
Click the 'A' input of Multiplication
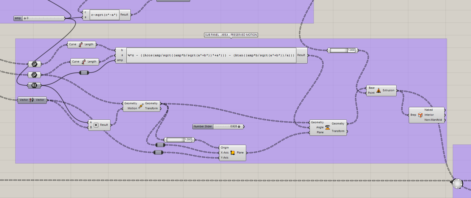91,122
